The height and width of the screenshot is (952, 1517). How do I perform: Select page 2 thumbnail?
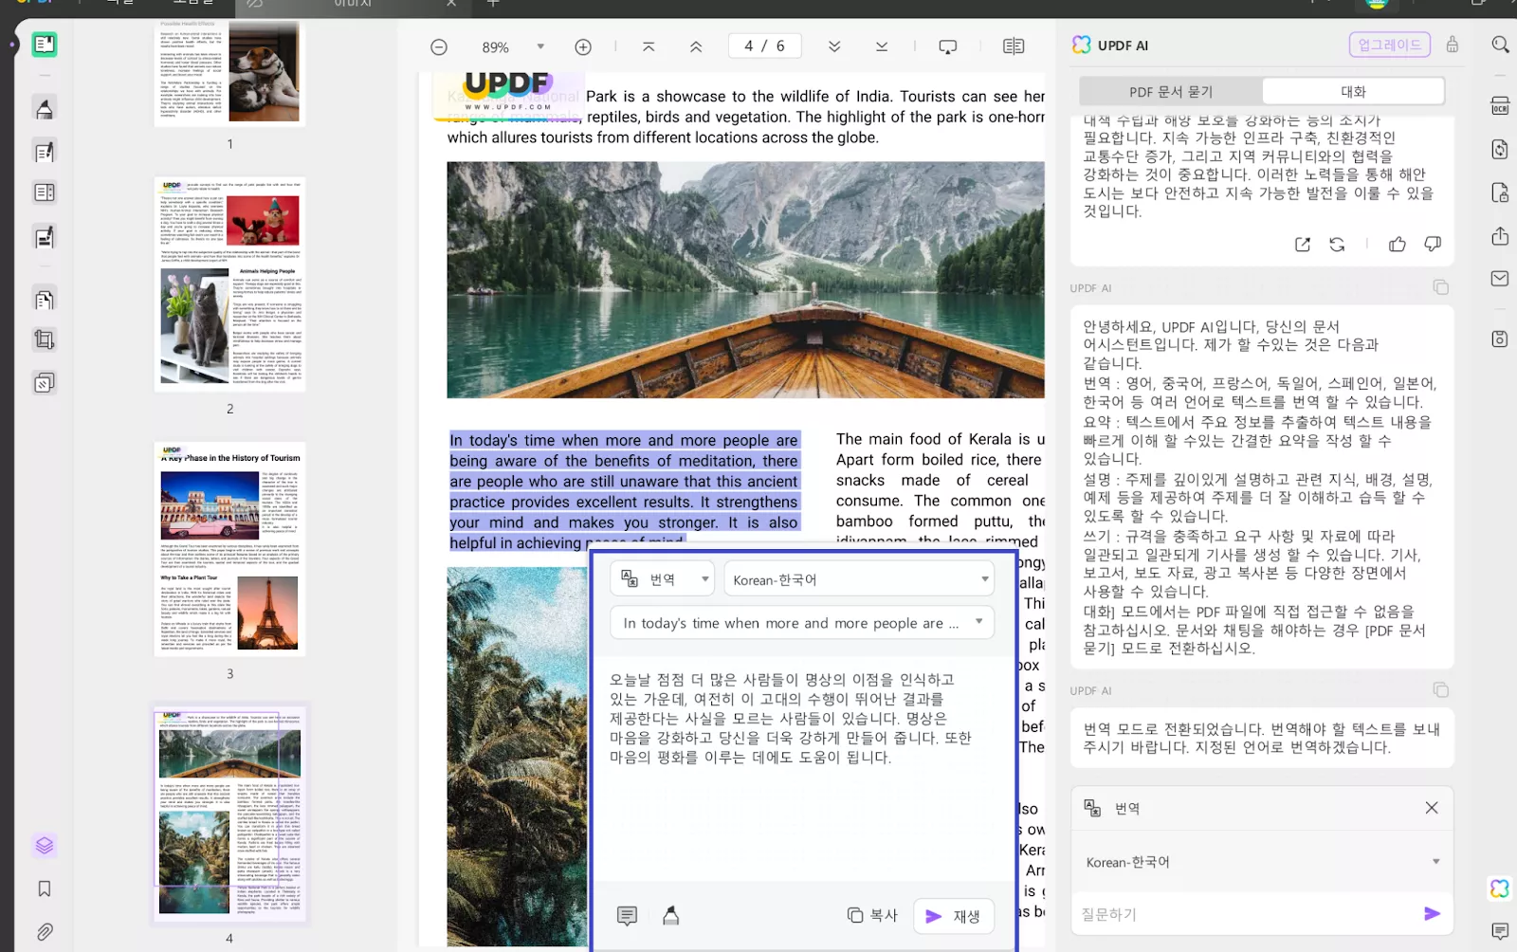[x=229, y=284]
